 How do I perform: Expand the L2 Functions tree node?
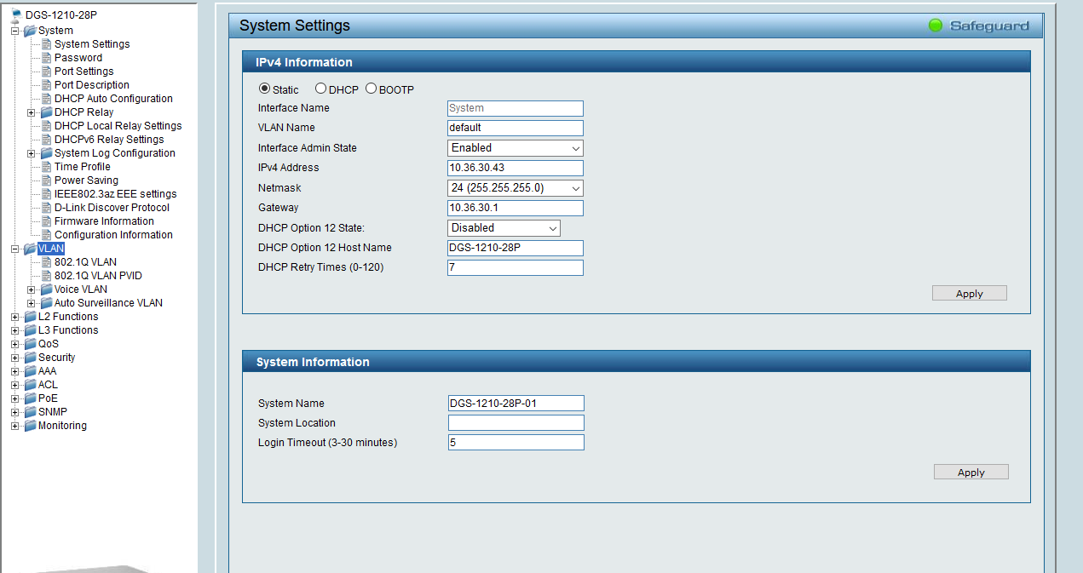[x=15, y=317]
